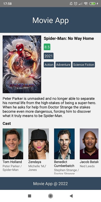Viewport: 101px width, 202px height.
Task: Select the Action genre tag
Action: pyautogui.click(x=49, y=65)
